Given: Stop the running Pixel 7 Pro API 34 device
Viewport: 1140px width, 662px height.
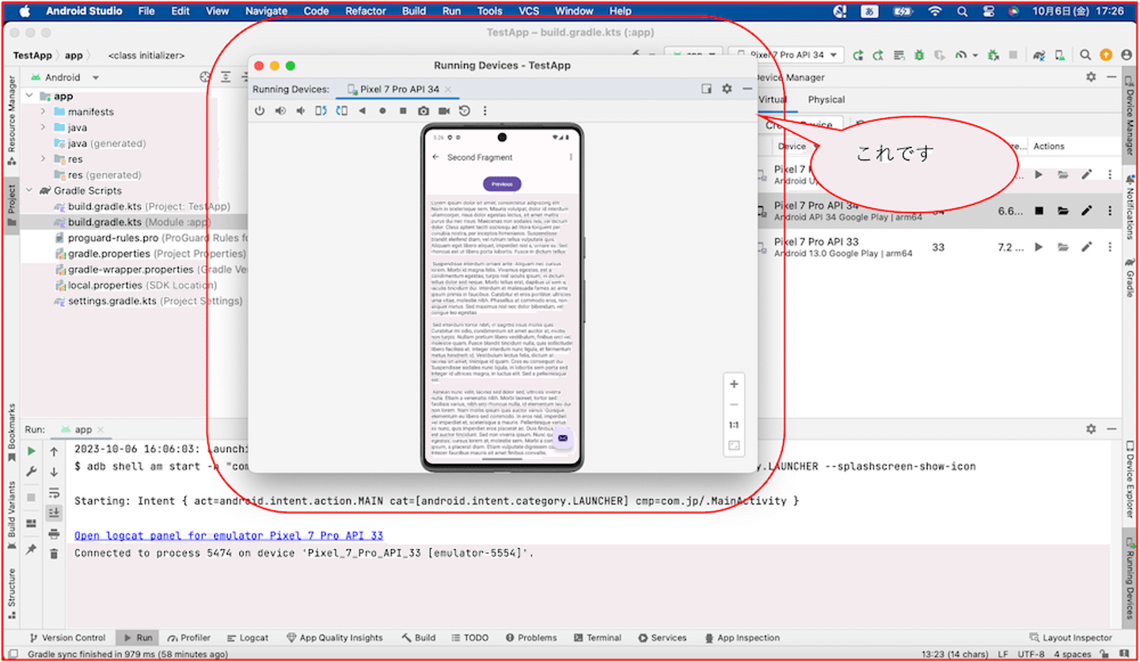Looking at the screenshot, I should point(1039,210).
